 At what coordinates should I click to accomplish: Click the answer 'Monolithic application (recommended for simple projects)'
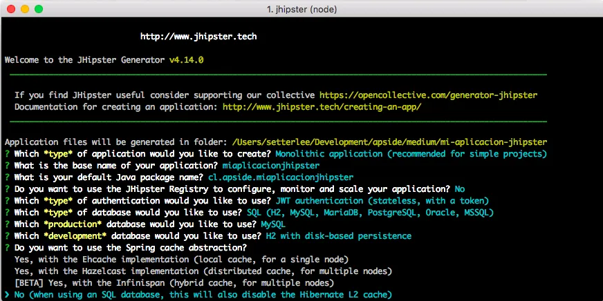click(411, 154)
